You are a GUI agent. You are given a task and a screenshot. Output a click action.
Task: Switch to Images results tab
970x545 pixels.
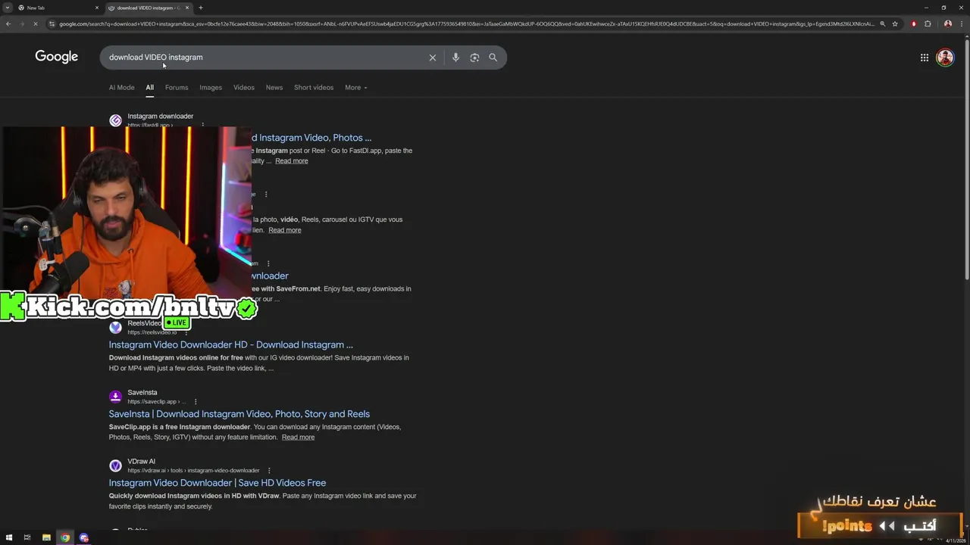coord(211,88)
